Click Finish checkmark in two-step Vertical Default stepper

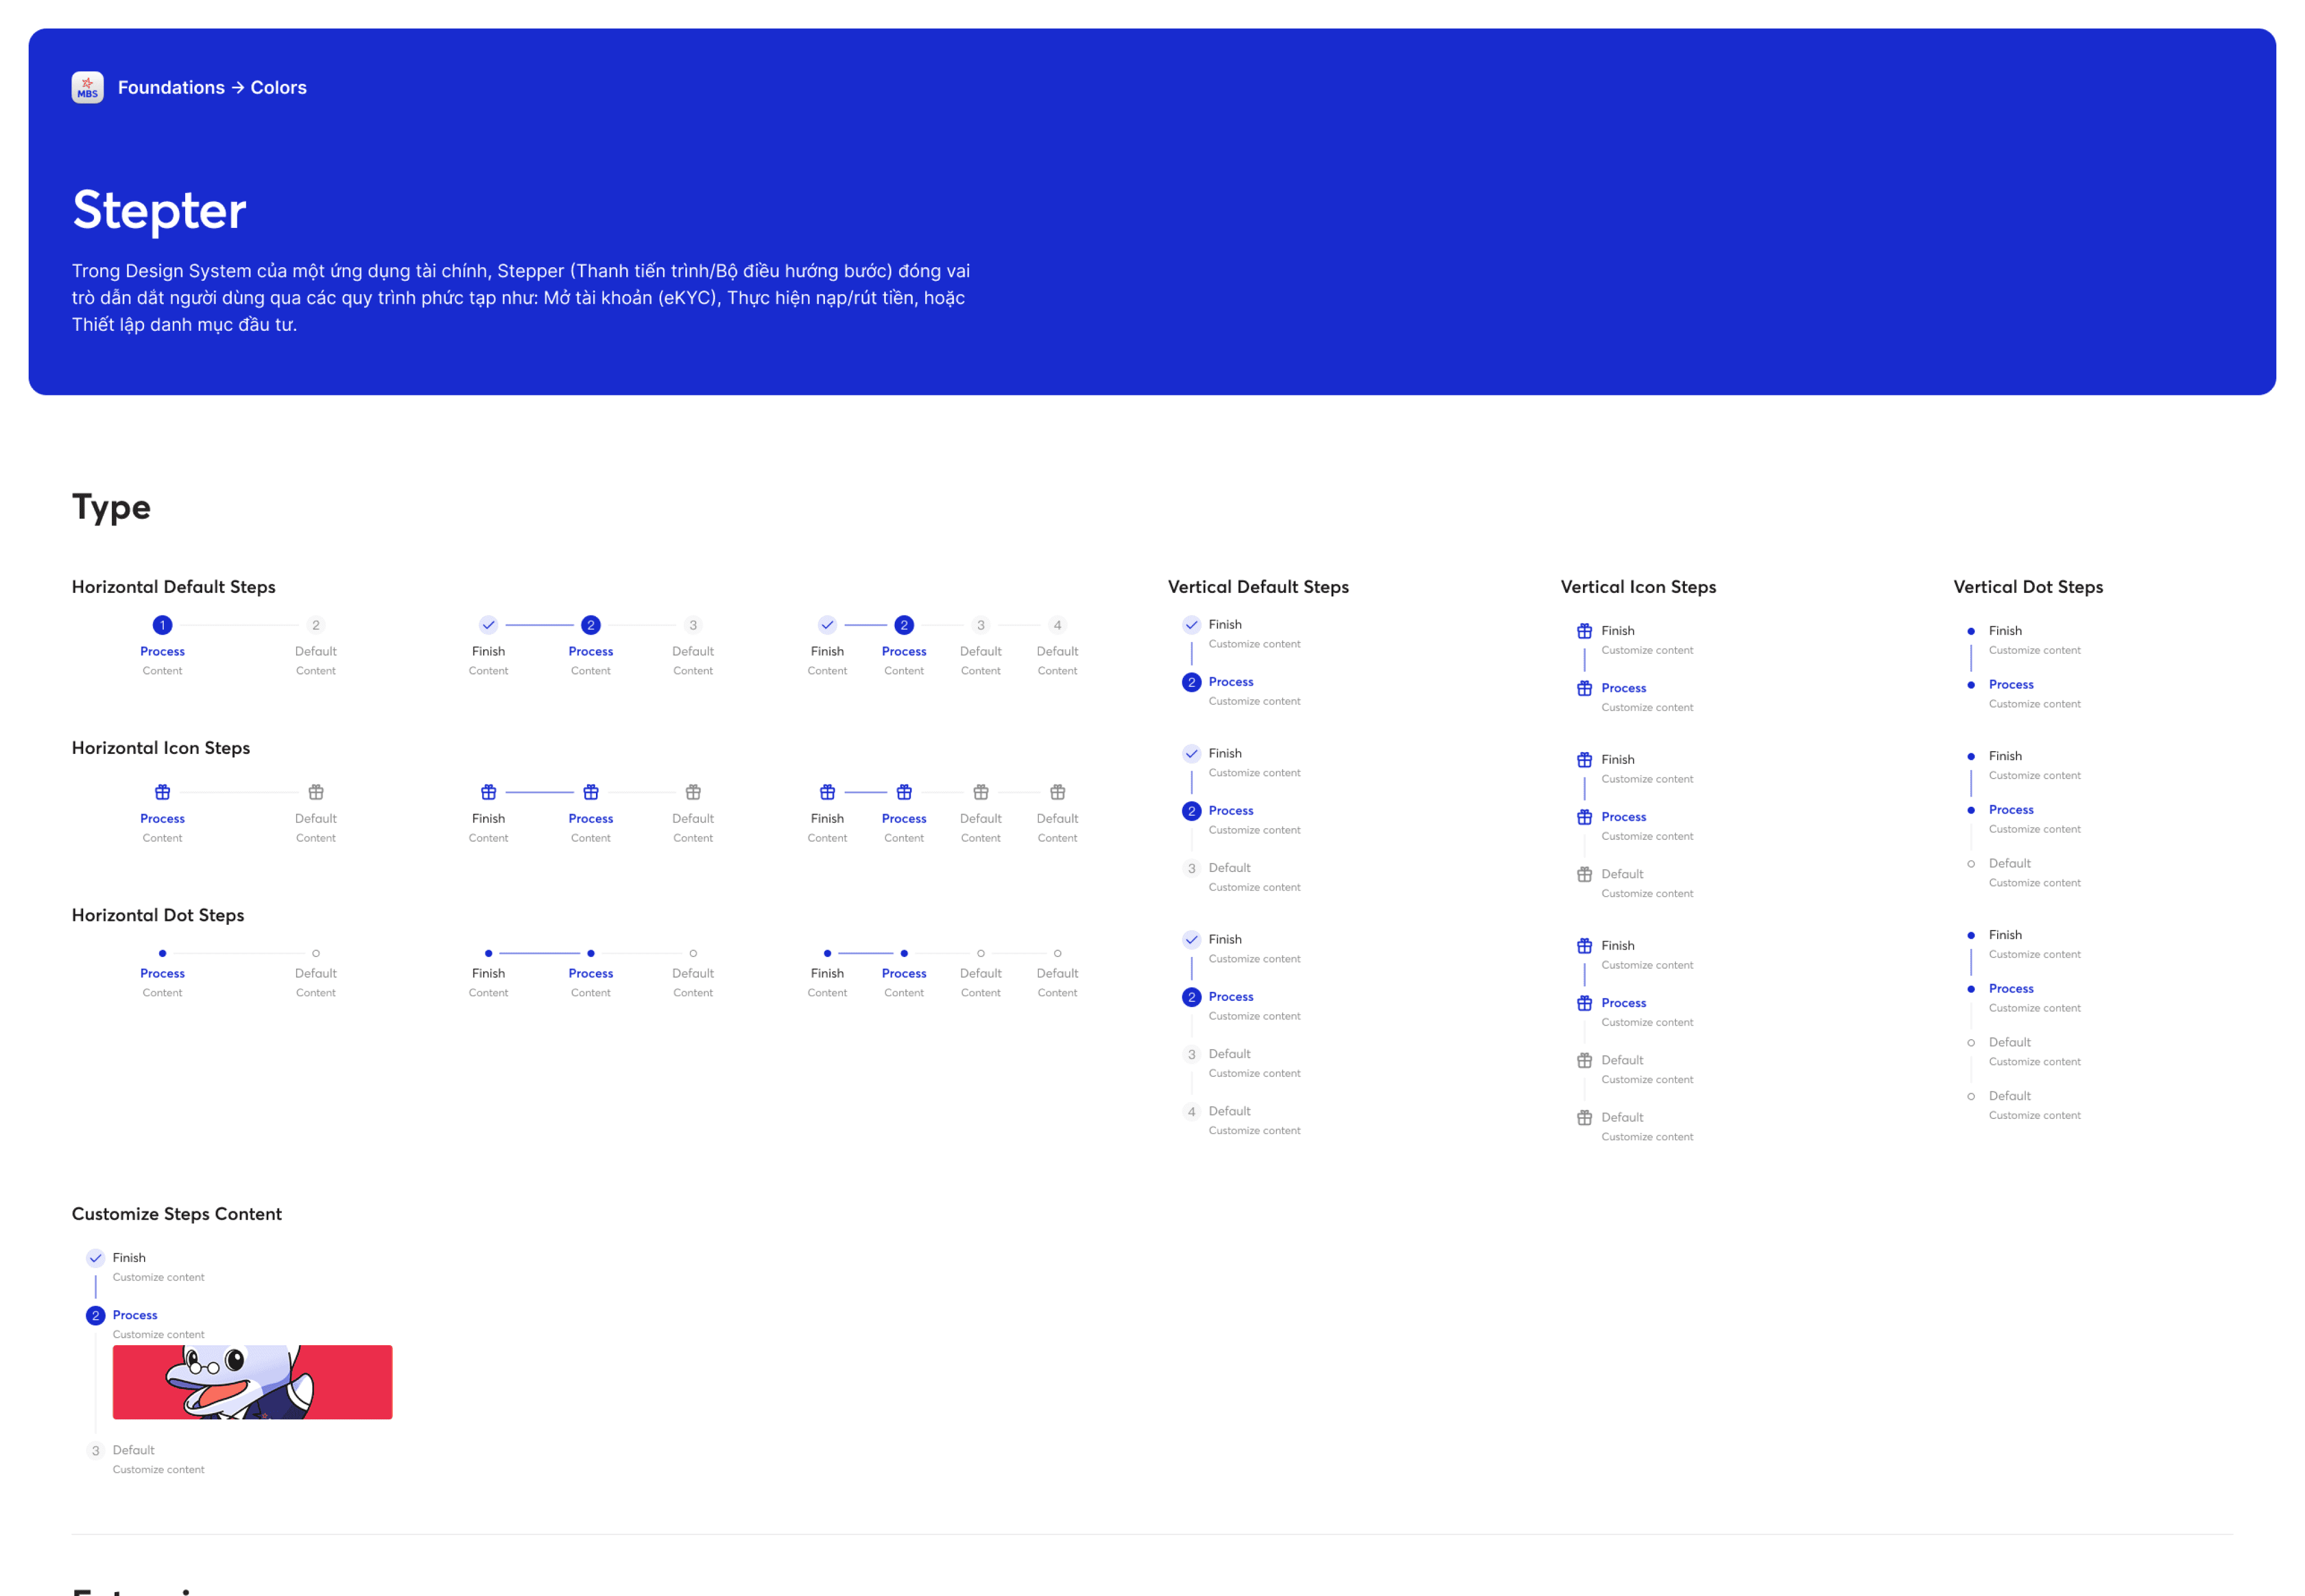pos(1191,625)
